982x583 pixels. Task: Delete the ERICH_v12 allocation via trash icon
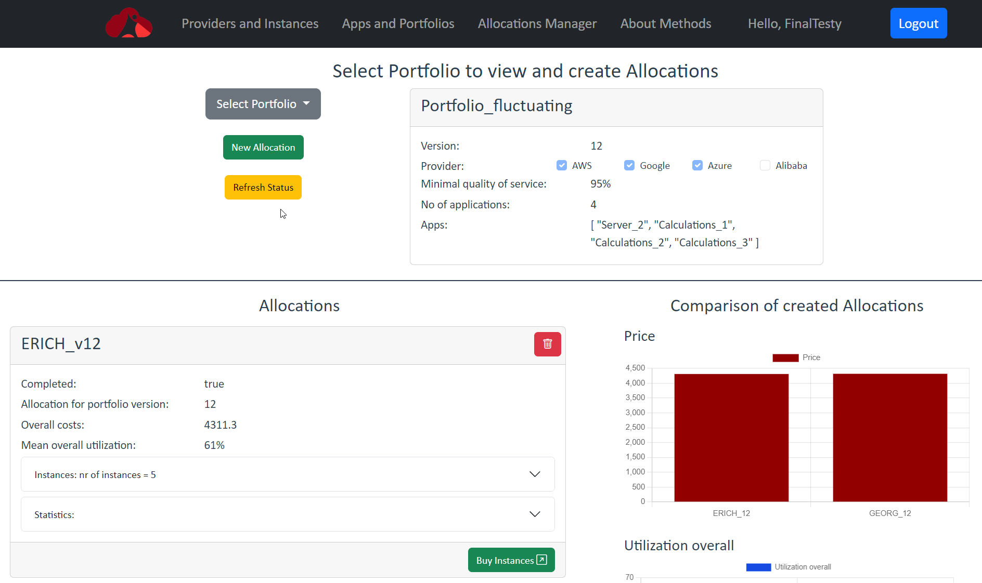[x=547, y=344]
